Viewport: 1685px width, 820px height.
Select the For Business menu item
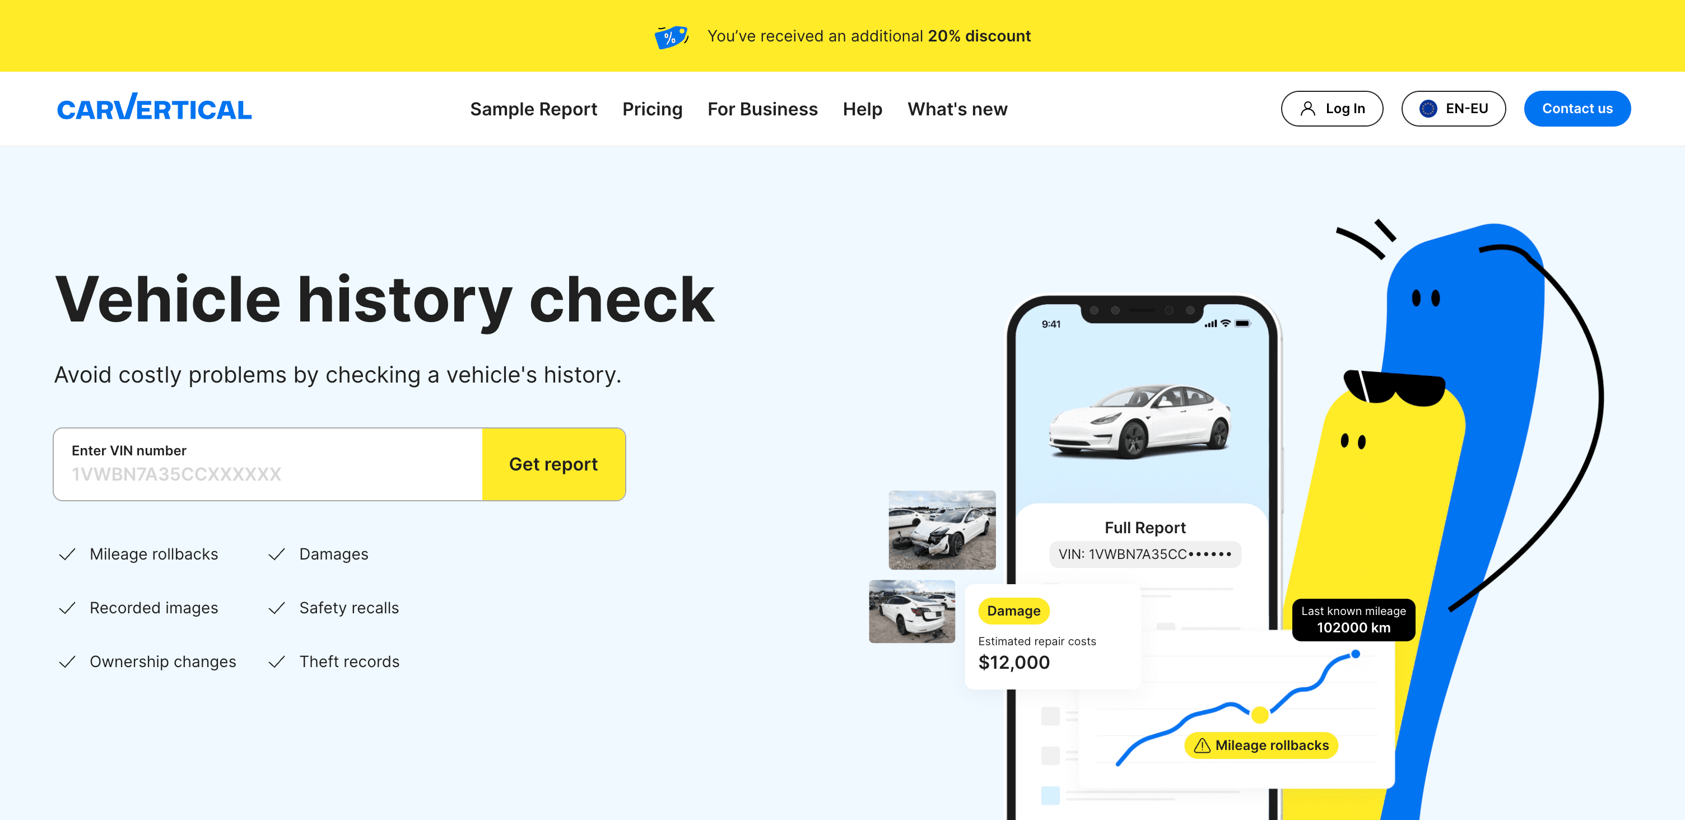[x=762, y=109]
